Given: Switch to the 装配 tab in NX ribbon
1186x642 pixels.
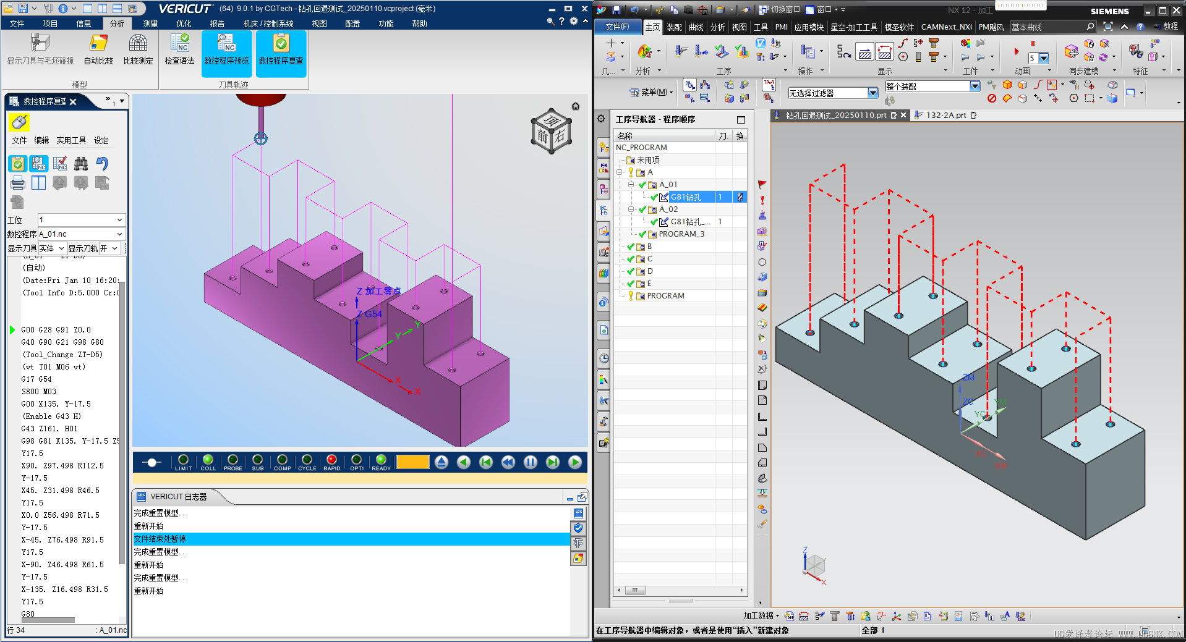Looking at the screenshot, I should (x=674, y=27).
